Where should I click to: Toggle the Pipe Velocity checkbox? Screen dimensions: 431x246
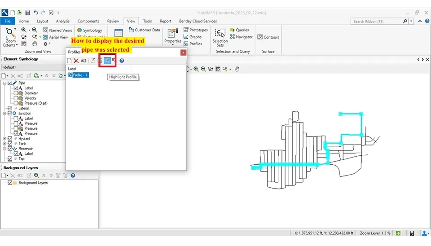point(16,98)
